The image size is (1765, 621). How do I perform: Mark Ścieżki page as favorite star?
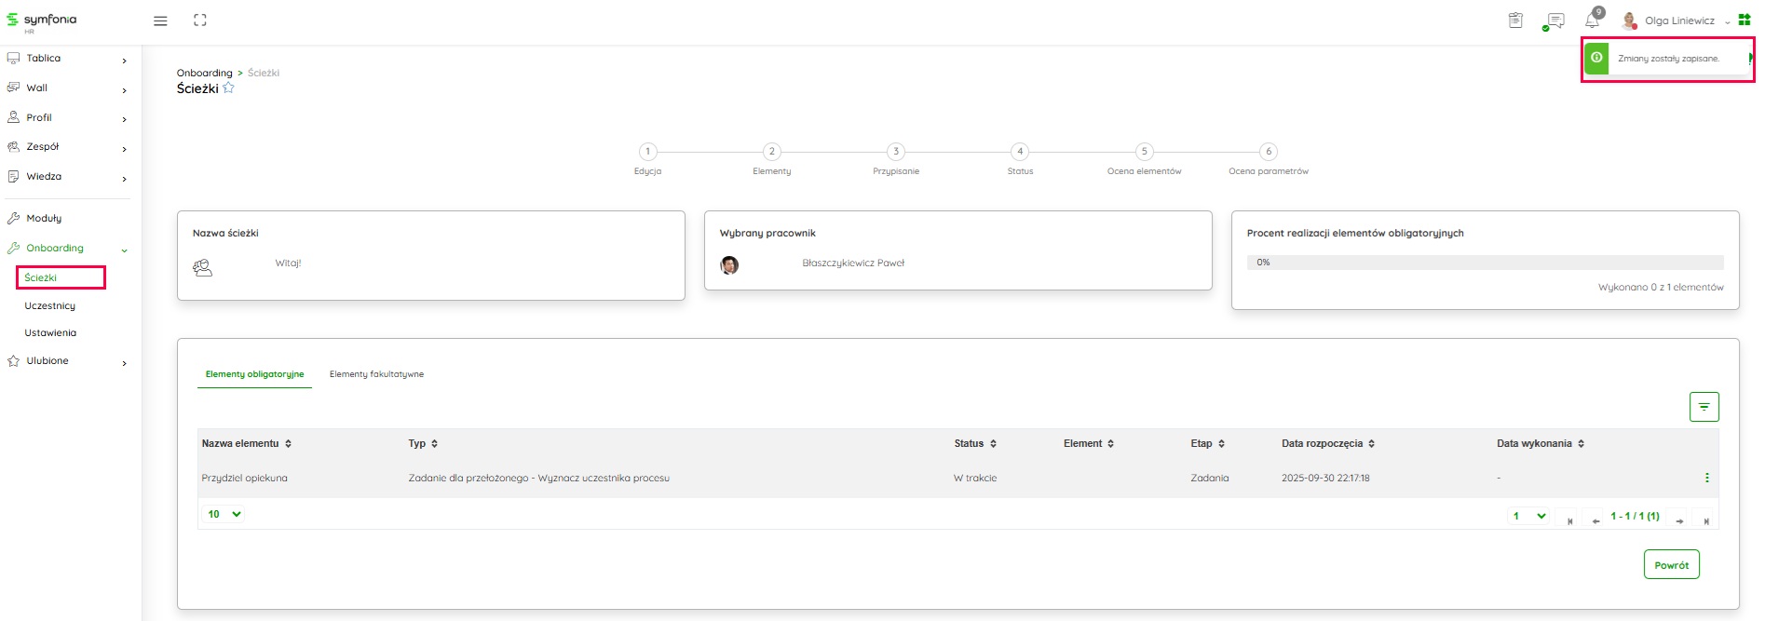click(229, 88)
